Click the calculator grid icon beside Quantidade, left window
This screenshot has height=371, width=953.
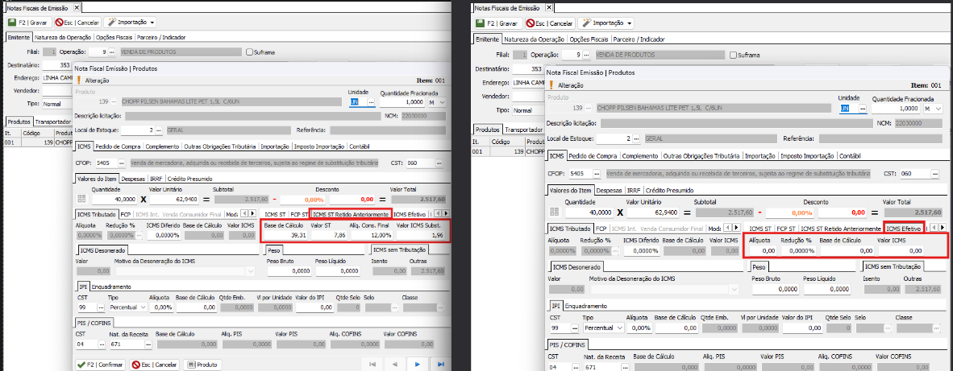click(81, 199)
